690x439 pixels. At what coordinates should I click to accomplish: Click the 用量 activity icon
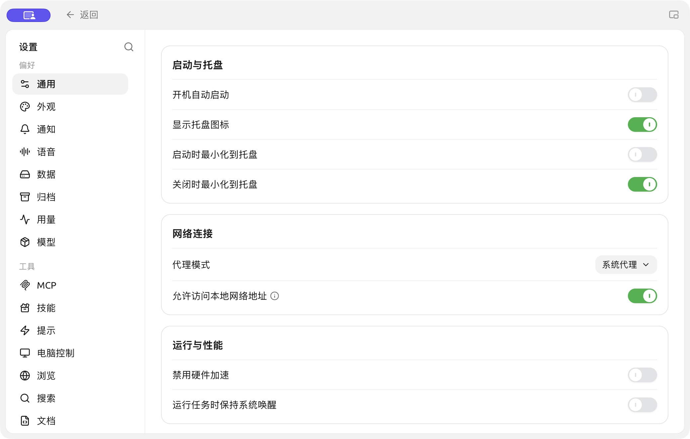25,220
